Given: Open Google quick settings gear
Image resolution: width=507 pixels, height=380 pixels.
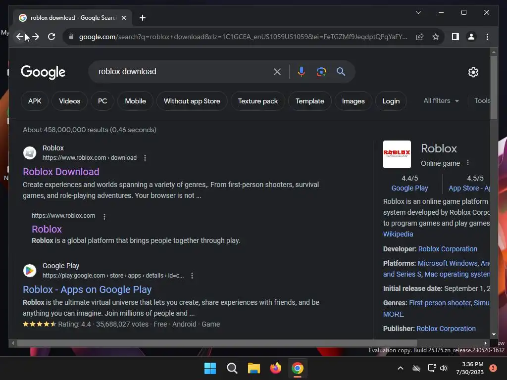Looking at the screenshot, I should pyautogui.click(x=473, y=72).
